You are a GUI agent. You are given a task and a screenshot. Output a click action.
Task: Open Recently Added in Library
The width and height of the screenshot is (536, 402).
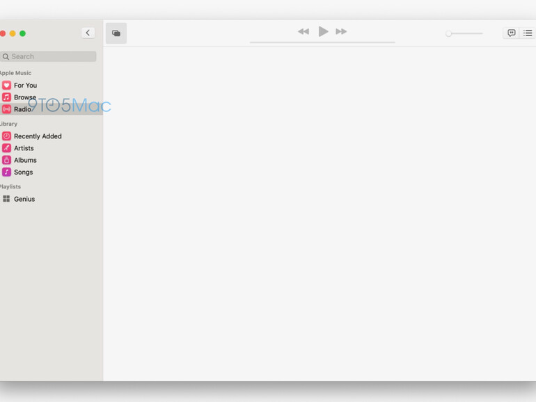point(52,136)
